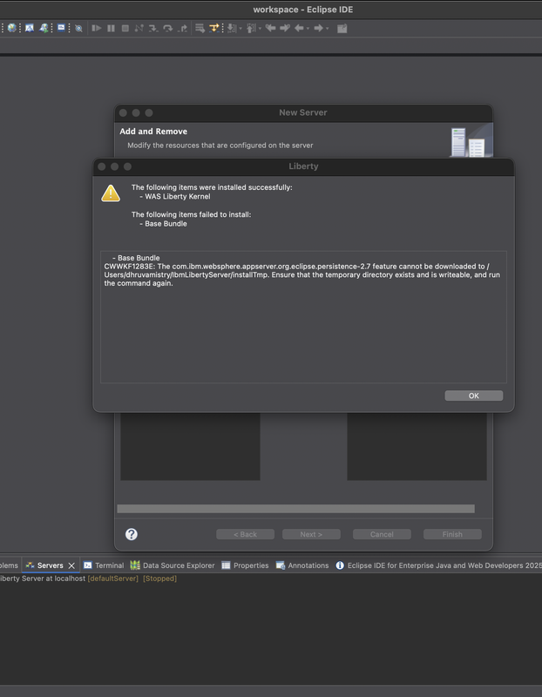542x697 pixels.
Task: Click the Next Annotation toolbar icon
Action: pyautogui.click(x=232, y=29)
